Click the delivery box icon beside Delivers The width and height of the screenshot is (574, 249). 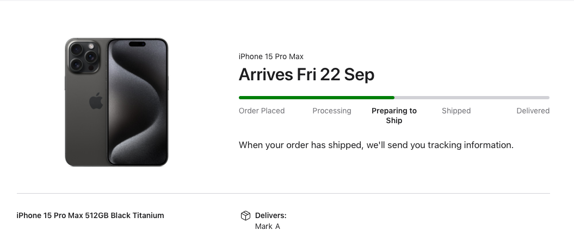[x=245, y=216]
